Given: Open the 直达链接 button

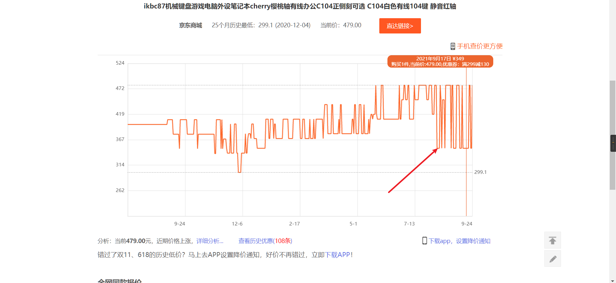Looking at the screenshot, I should pyautogui.click(x=400, y=26).
